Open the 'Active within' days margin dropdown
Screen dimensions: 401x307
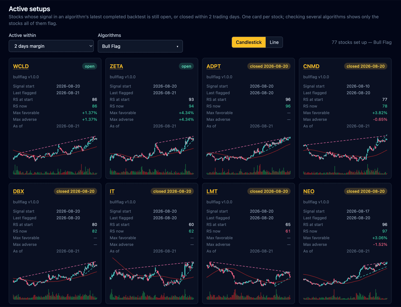(51, 46)
